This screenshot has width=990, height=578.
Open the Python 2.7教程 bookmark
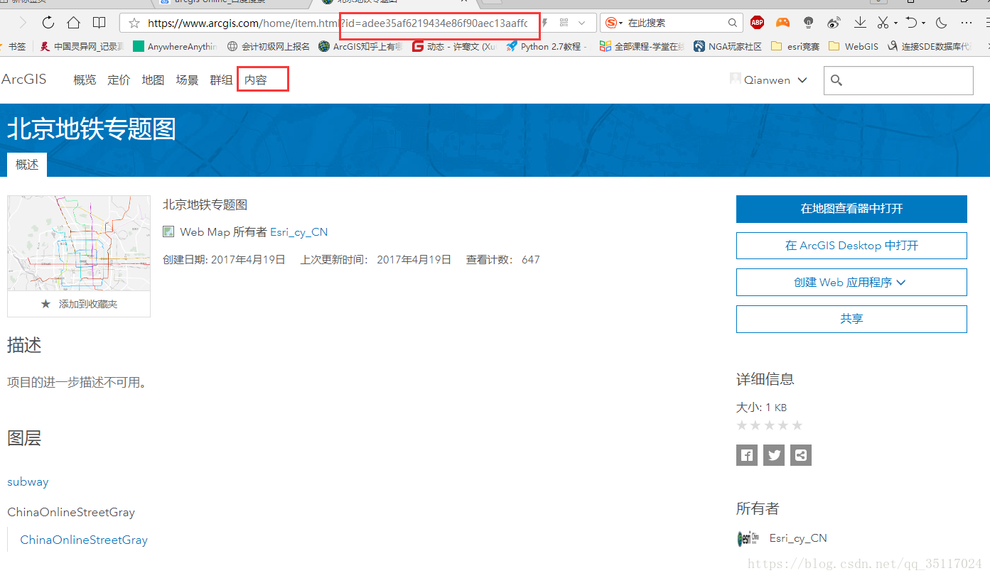point(547,46)
